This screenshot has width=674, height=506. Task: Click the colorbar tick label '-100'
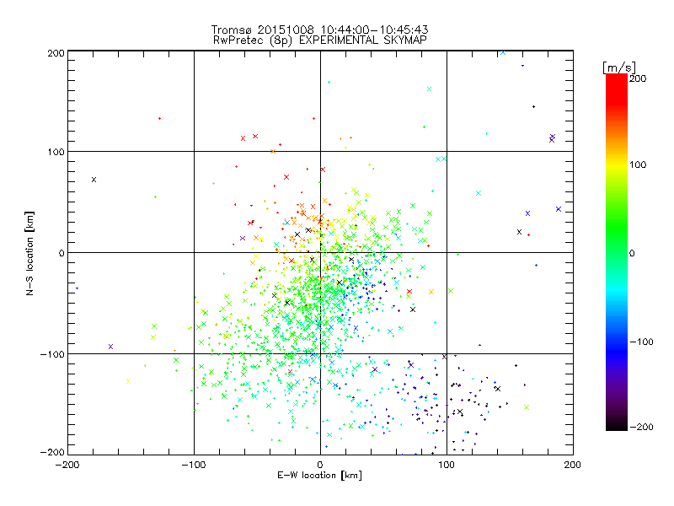[x=641, y=342]
